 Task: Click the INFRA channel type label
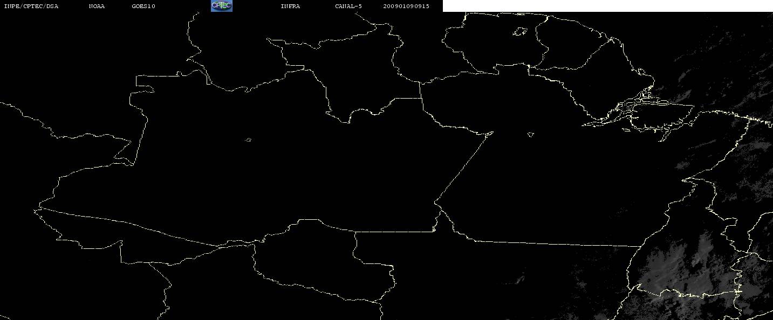tap(290, 6)
